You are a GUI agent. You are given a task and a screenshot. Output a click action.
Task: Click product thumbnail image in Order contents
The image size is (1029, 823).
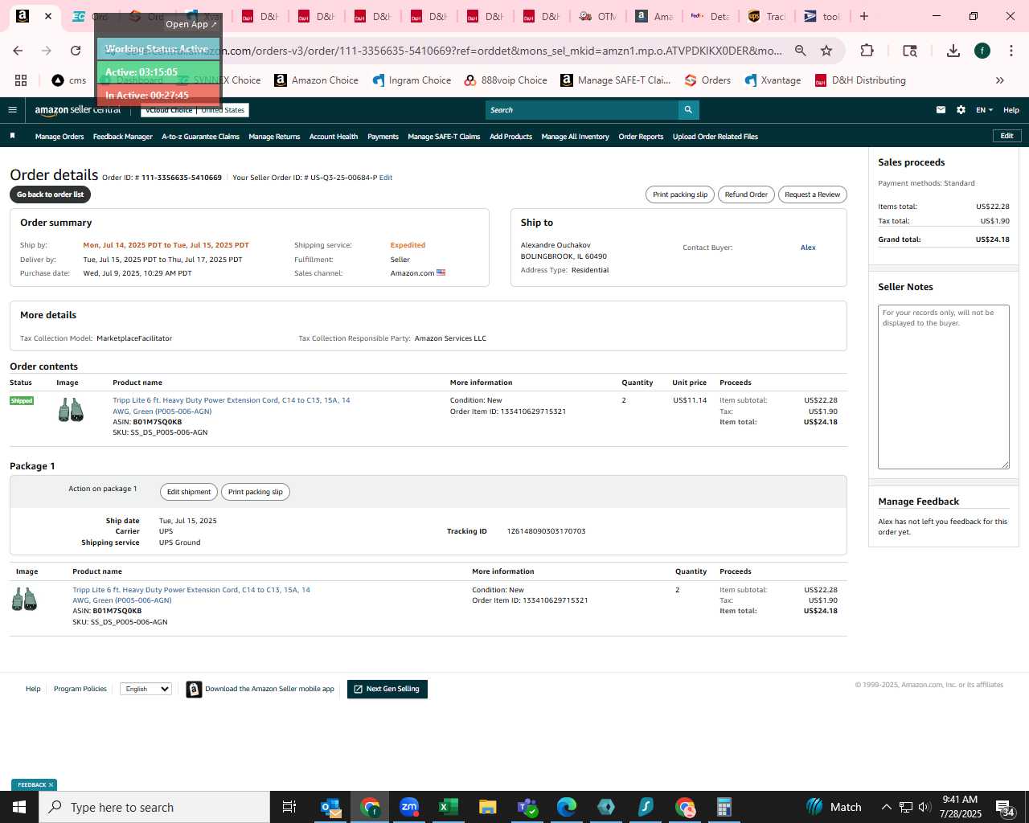coord(71,410)
